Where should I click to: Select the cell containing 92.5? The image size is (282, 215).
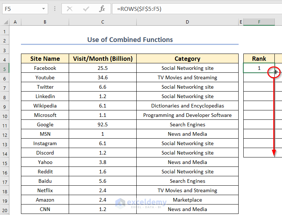click(x=103, y=125)
